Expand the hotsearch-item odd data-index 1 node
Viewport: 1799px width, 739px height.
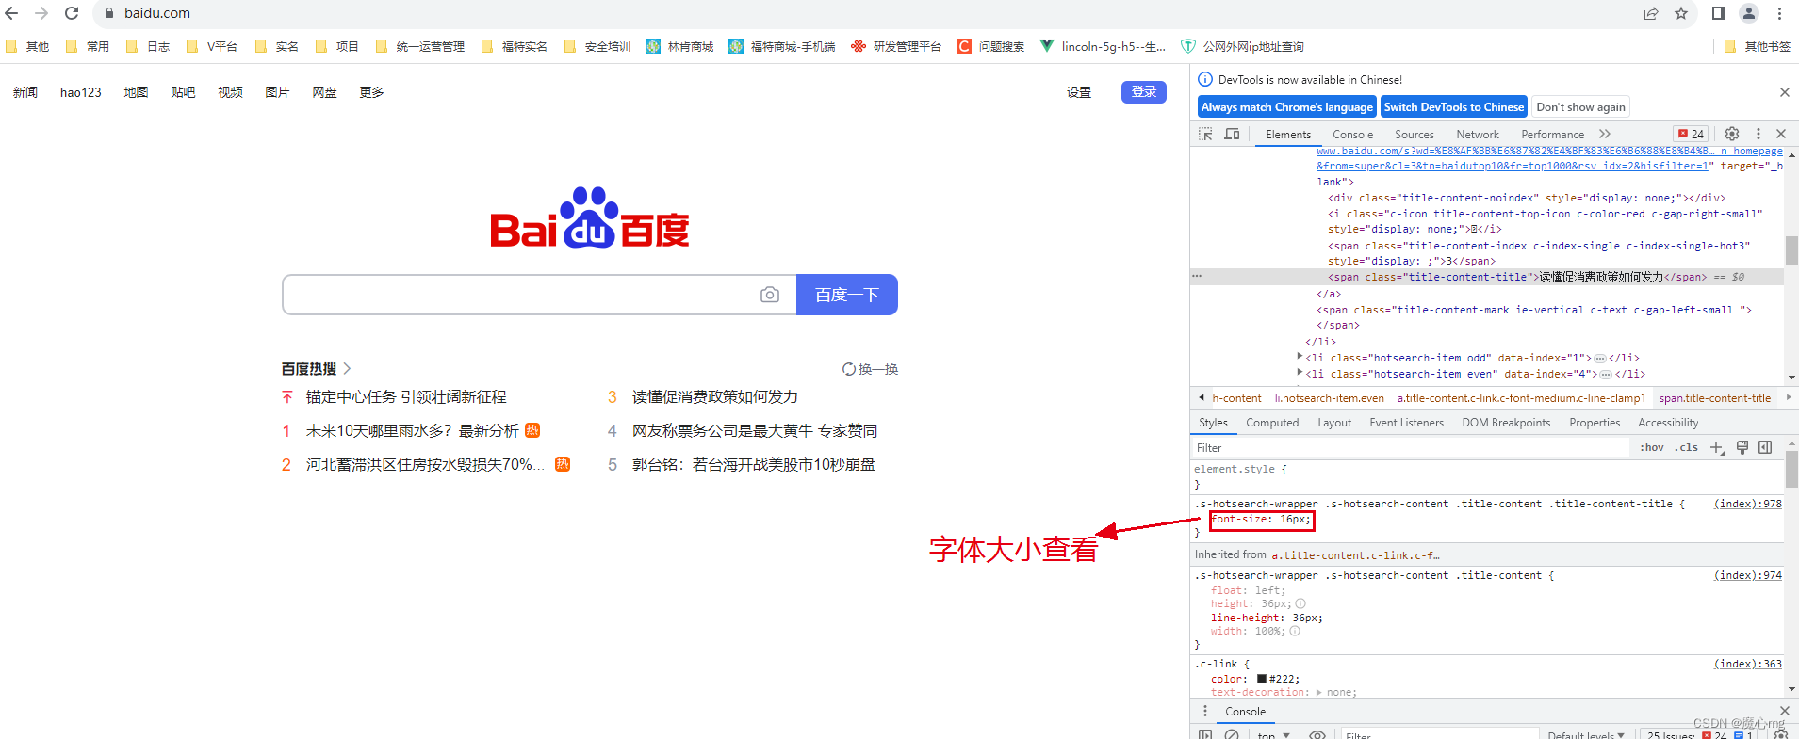pos(1300,357)
